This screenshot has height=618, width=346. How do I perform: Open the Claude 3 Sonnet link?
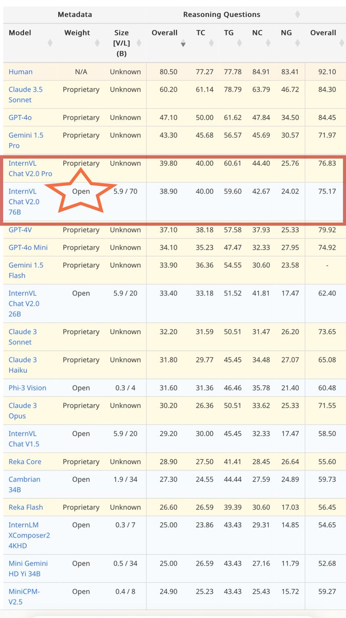[23, 337]
